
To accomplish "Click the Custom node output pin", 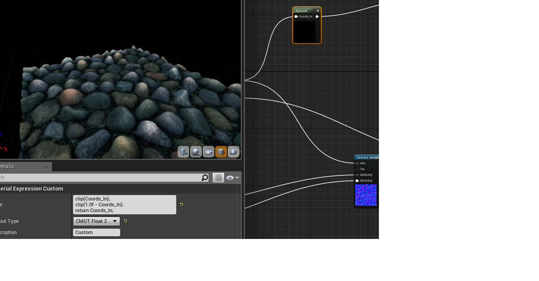I will coord(317,17).
